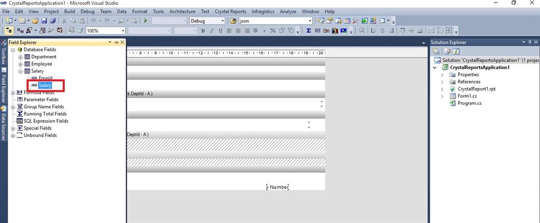The image size is (540, 223).
Task: Open the Toolbox side tab
Action: pyautogui.click(x=4, y=53)
